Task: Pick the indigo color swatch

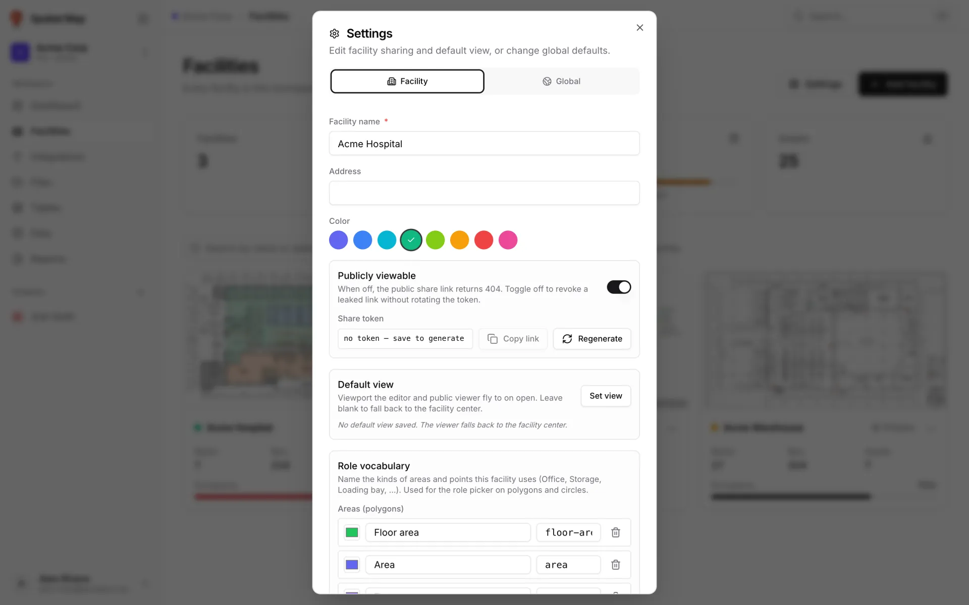Action: click(338, 240)
